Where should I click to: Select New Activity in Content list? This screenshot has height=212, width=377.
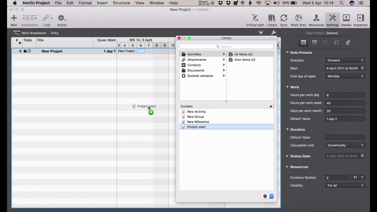(x=226, y=112)
